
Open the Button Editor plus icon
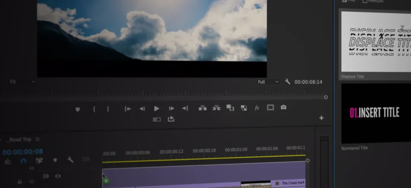coord(321,118)
